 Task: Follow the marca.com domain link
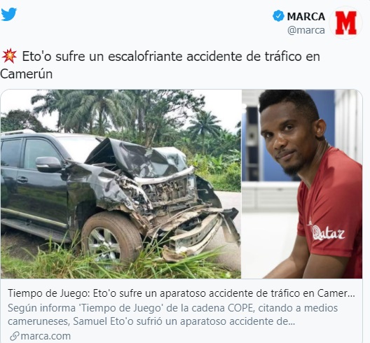[x=46, y=336]
